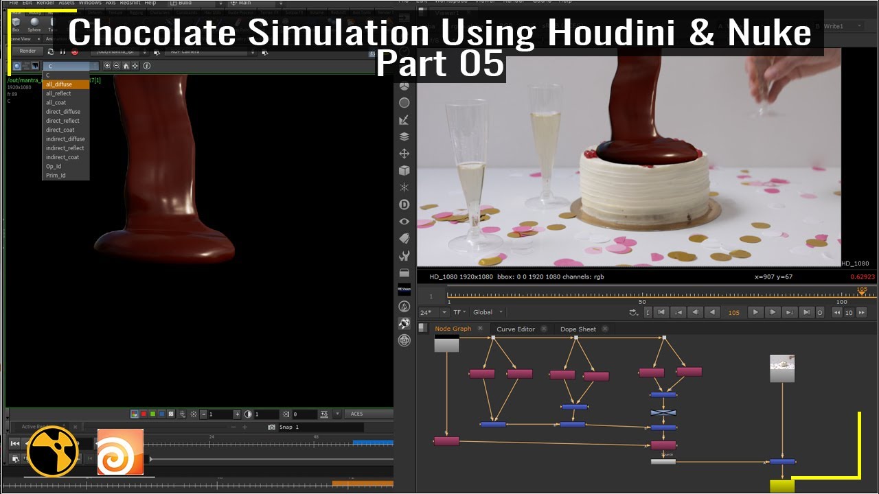
Task: Click the 'Snap 1' snapshot name field
Action: tap(320, 427)
